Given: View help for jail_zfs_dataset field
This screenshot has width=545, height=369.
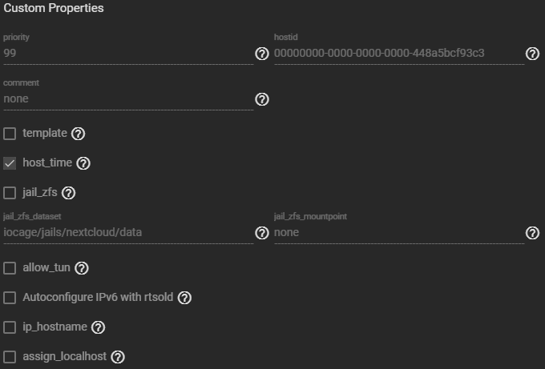Looking at the screenshot, I should 262,233.
